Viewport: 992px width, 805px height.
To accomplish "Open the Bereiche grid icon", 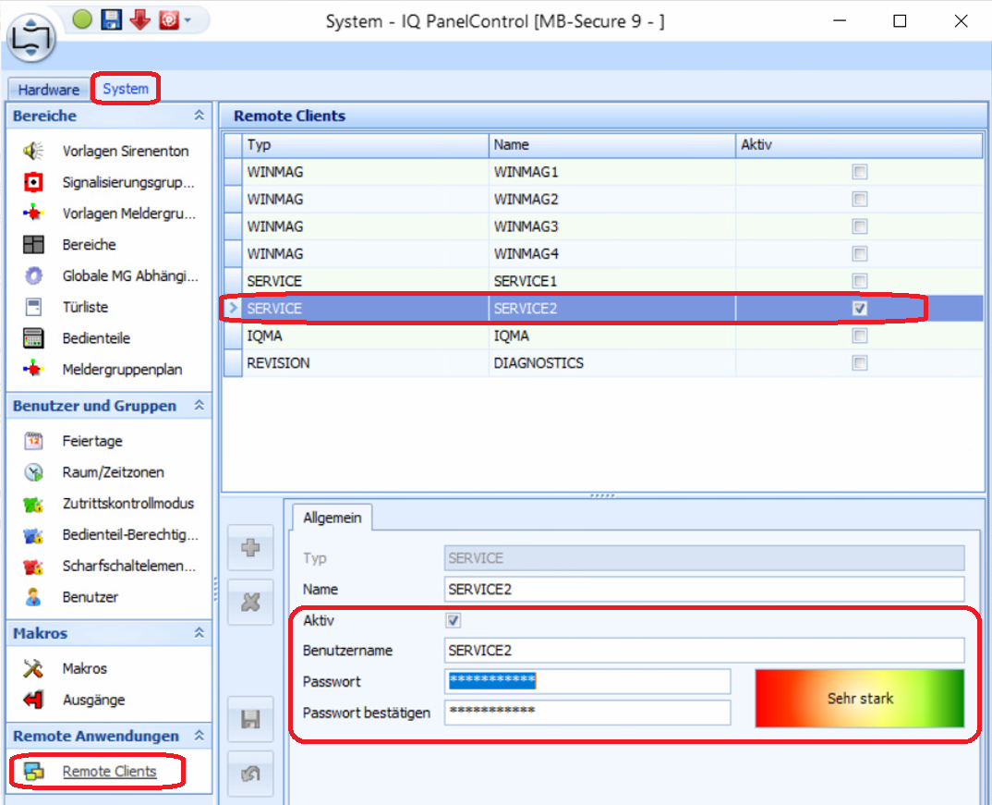I will pos(33,244).
